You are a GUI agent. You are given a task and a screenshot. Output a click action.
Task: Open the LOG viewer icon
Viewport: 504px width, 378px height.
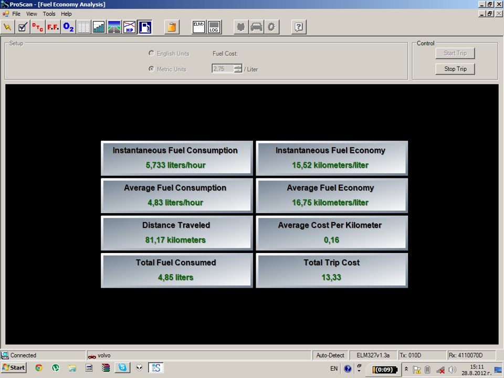(x=214, y=27)
